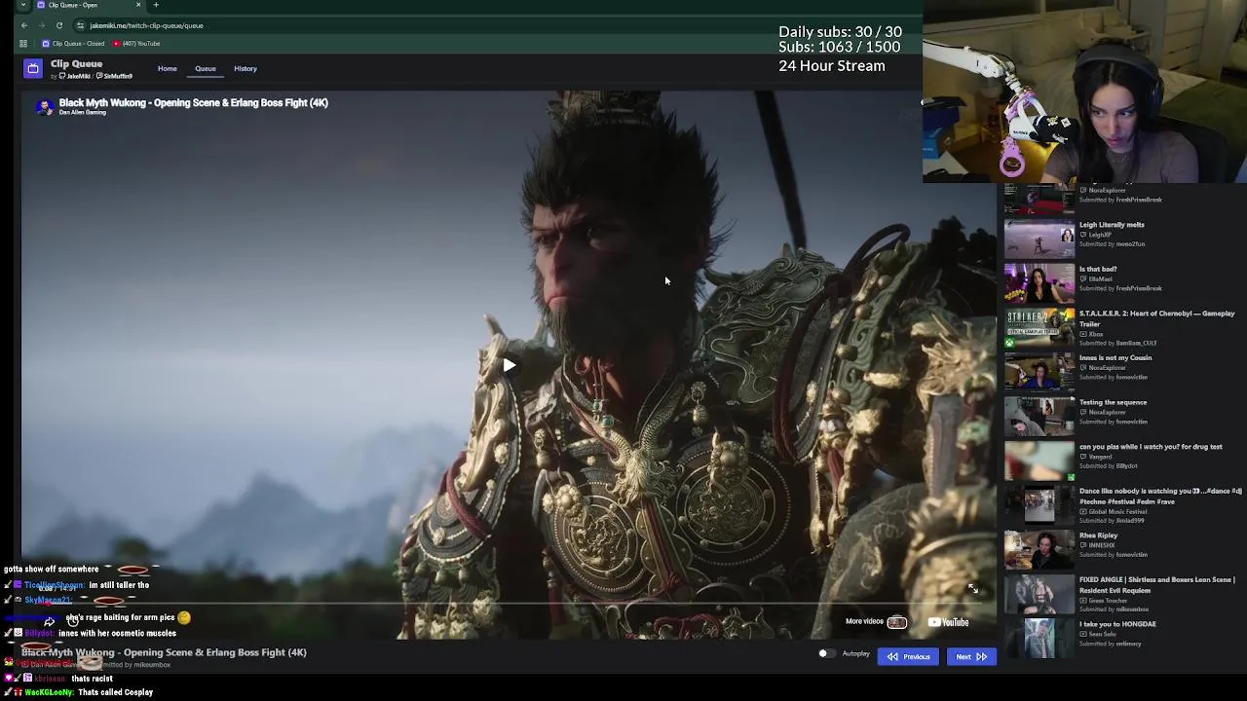
Task: Click 'Submitted by mono2fun' text
Action: point(1112,244)
